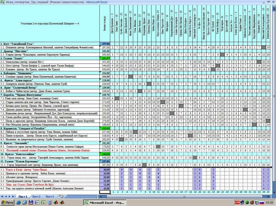Select '4. Байдарка "Медведица"' cell
This screenshot has height=206, width=276.
pos(50,73)
